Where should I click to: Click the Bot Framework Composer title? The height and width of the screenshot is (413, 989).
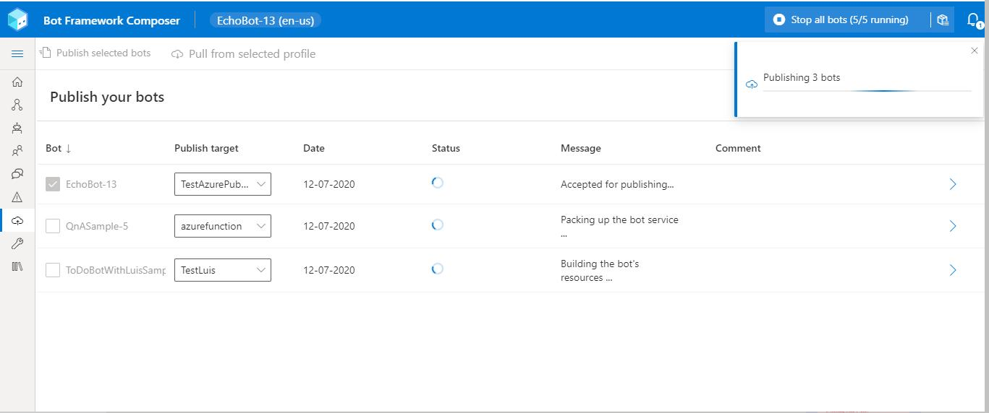pyautogui.click(x=111, y=20)
